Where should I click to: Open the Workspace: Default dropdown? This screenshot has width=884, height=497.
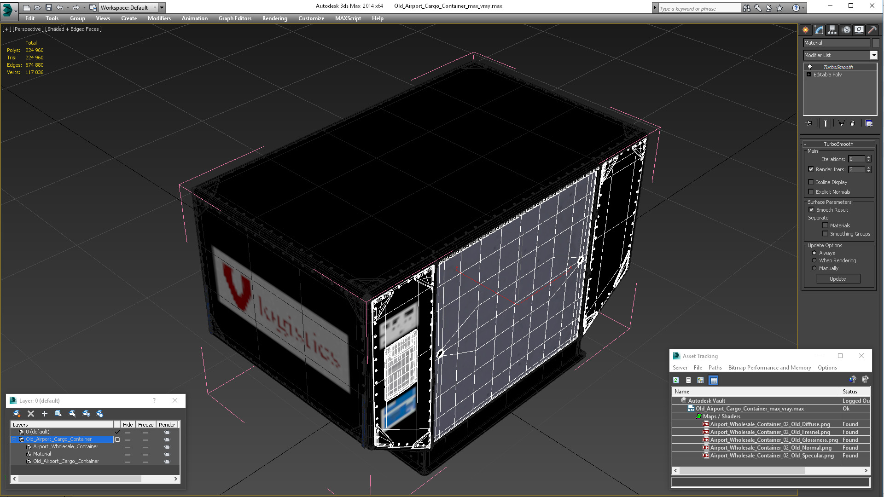[x=128, y=7]
